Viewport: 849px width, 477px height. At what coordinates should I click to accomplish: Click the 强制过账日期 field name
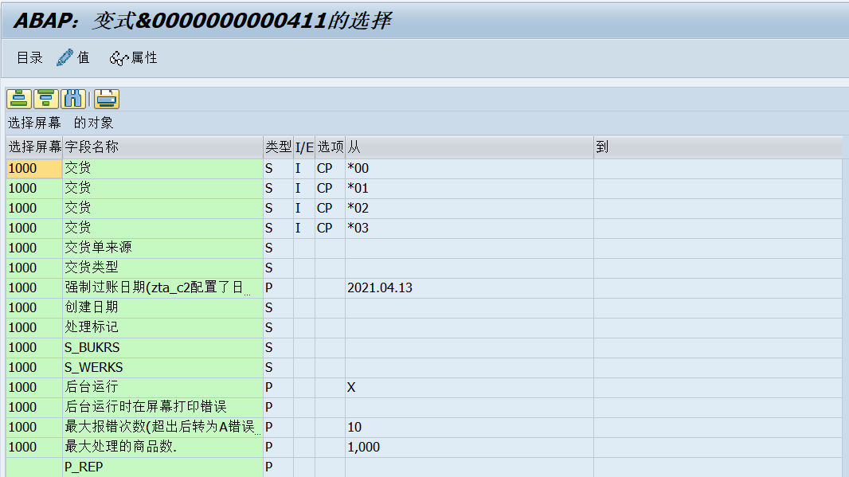click(157, 287)
